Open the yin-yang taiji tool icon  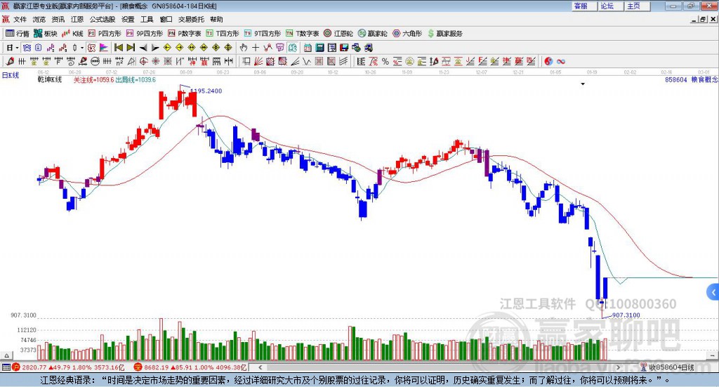[548, 61]
